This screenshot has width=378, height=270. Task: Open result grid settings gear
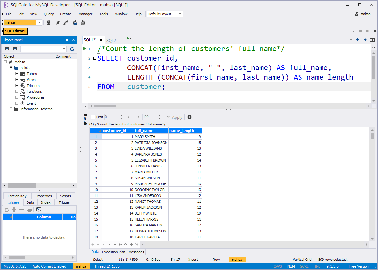point(189,117)
